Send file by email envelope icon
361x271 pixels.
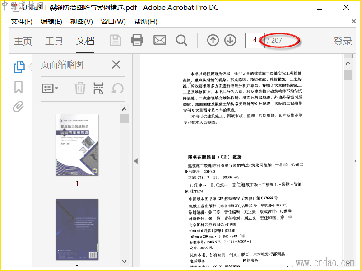coord(160,40)
